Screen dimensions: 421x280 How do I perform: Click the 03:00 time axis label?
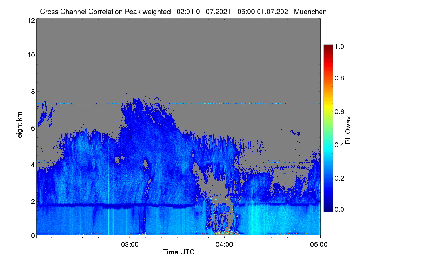pyautogui.click(x=130, y=244)
